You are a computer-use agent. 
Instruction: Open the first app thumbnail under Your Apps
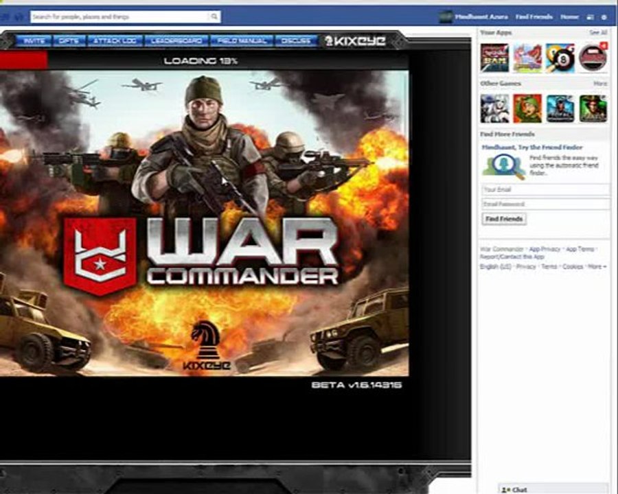(494, 58)
